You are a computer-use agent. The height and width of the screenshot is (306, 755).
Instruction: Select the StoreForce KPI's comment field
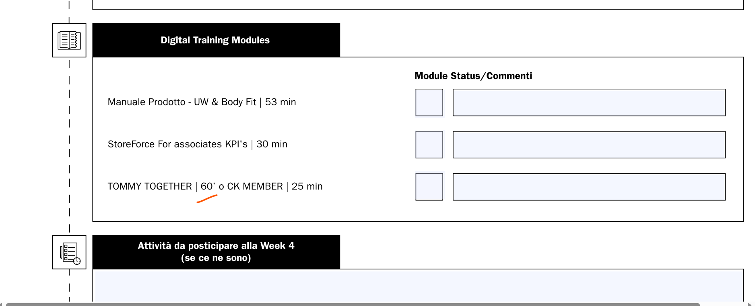coord(589,145)
